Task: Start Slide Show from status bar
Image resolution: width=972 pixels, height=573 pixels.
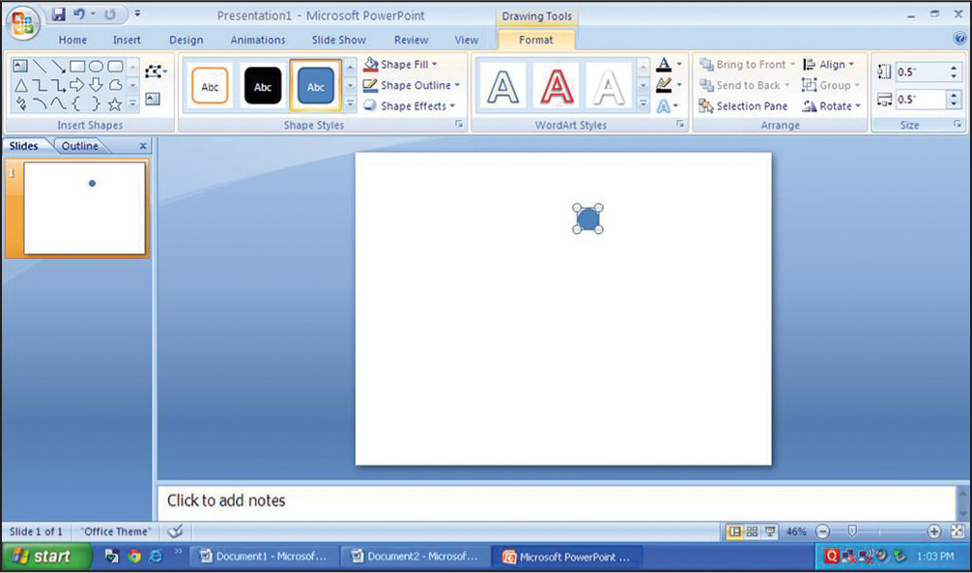Action: pos(770,531)
